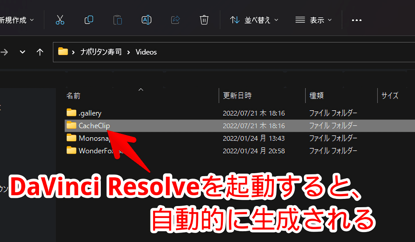Sort by 更新日時 column header

click(x=237, y=96)
